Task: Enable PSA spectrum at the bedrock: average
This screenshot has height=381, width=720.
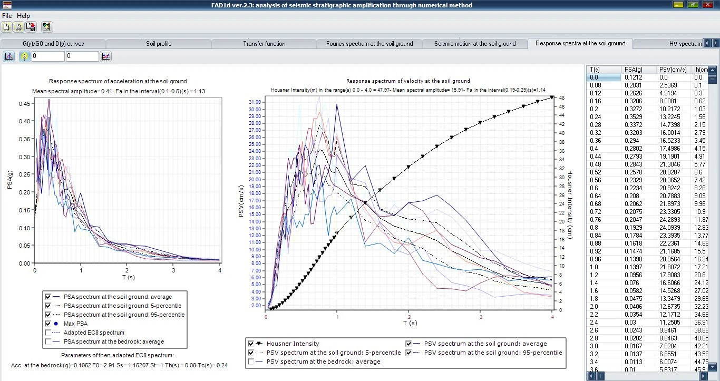Action: [48, 341]
